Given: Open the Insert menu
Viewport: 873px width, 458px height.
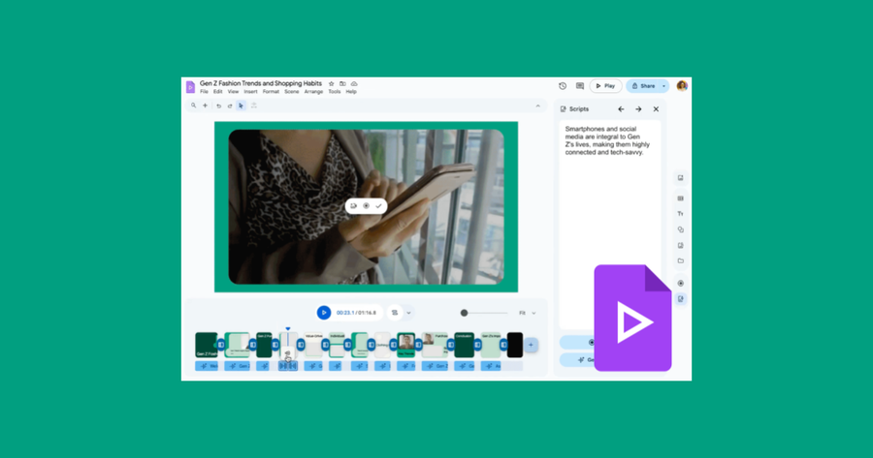Looking at the screenshot, I should 250,92.
